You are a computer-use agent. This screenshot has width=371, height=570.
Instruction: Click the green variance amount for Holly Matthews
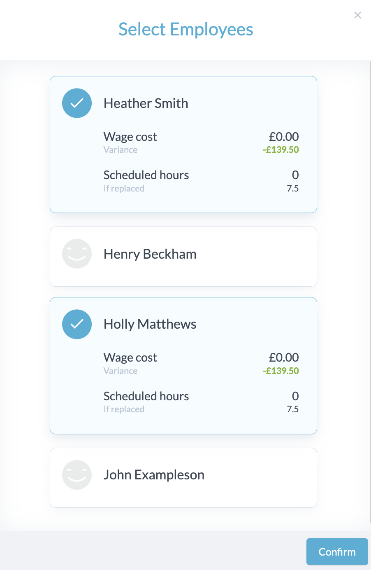281,371
